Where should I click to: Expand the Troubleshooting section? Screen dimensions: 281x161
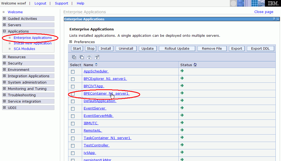pyautogui.click(x=4, y=95)
